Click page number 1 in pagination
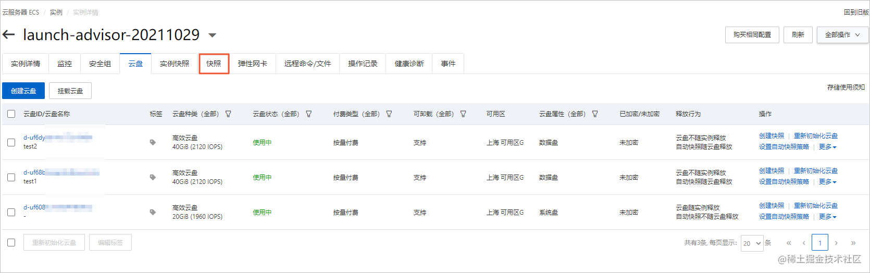This screenshot has width=870, height=273. point(820,243)
